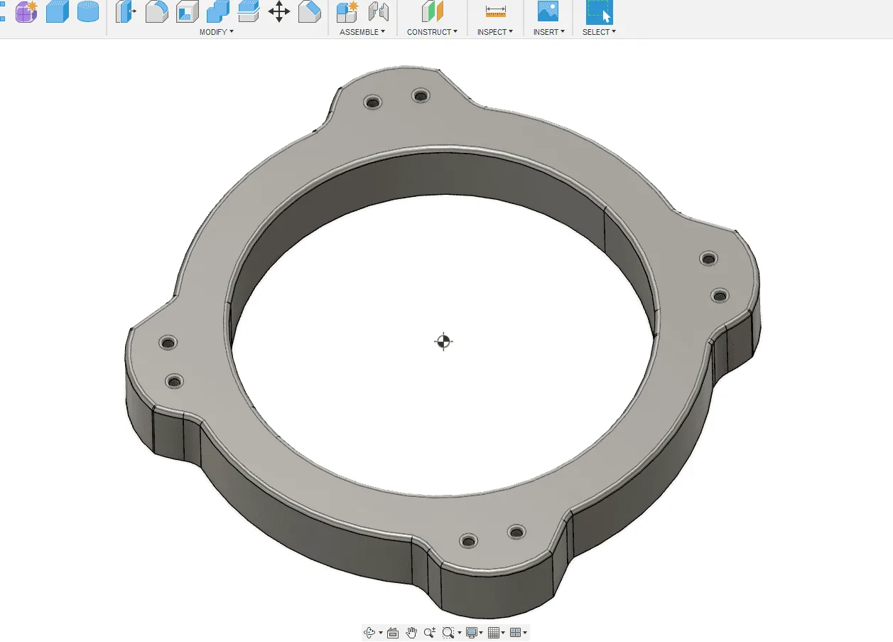This screenshot has width=893, height=642.
Task: Activate the Pan hand tool
Action: coord(411,632)
